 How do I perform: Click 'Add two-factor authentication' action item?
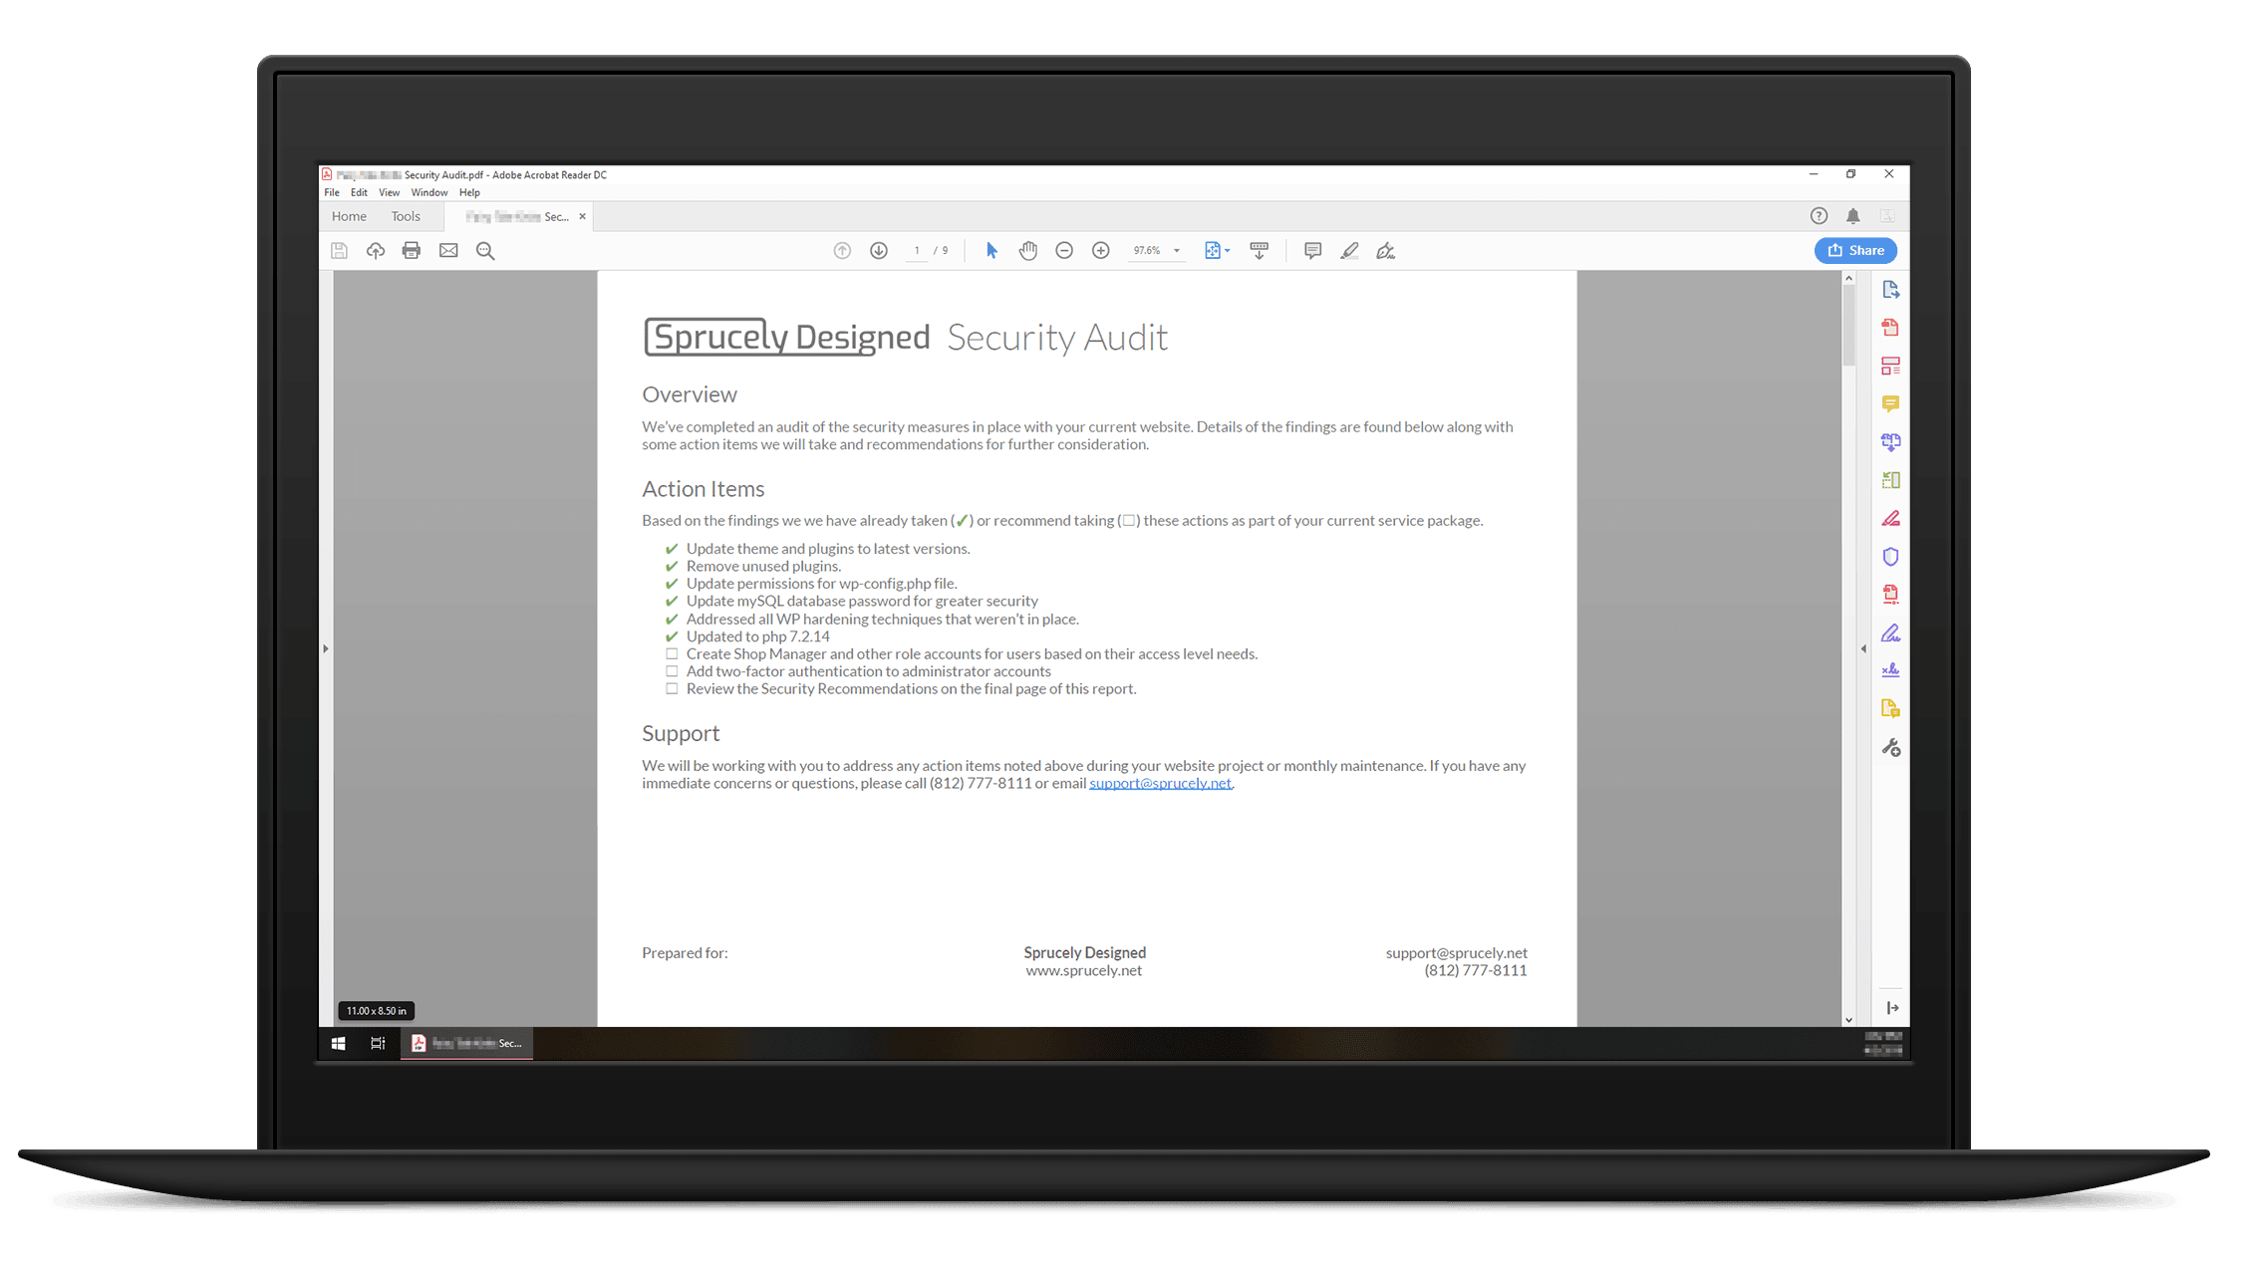point(868,671)
